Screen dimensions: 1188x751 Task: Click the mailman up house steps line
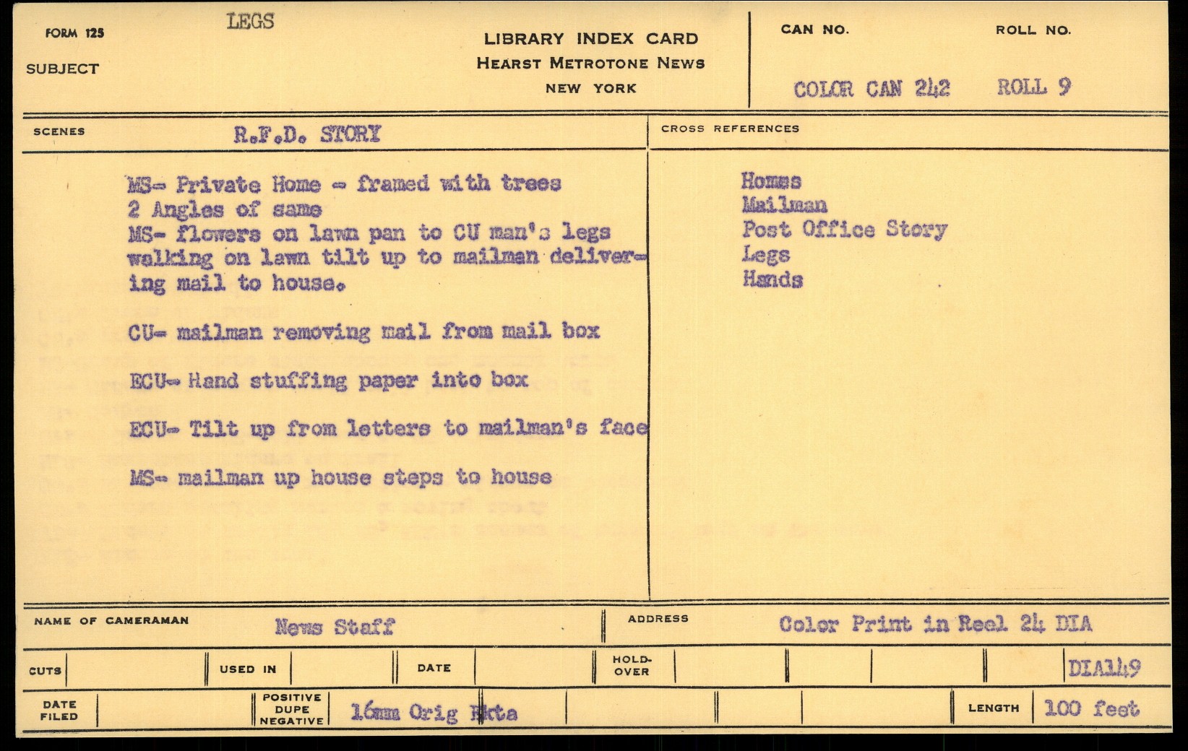click(x=341, y=477)
